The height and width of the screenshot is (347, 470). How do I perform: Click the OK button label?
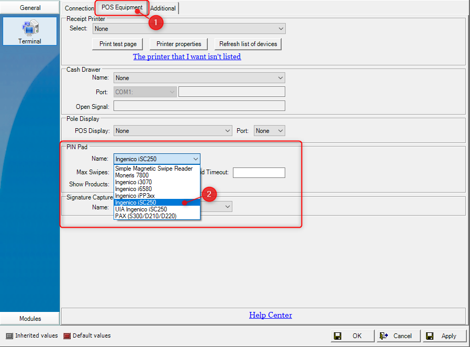point(357,336)
